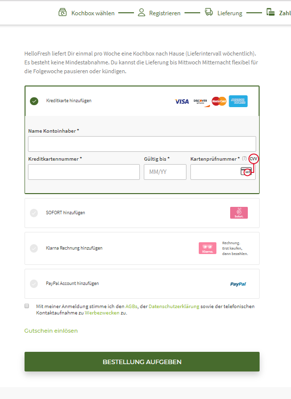
Task: Go to the Registrieren step tab
Action: (x=159, y=12)
